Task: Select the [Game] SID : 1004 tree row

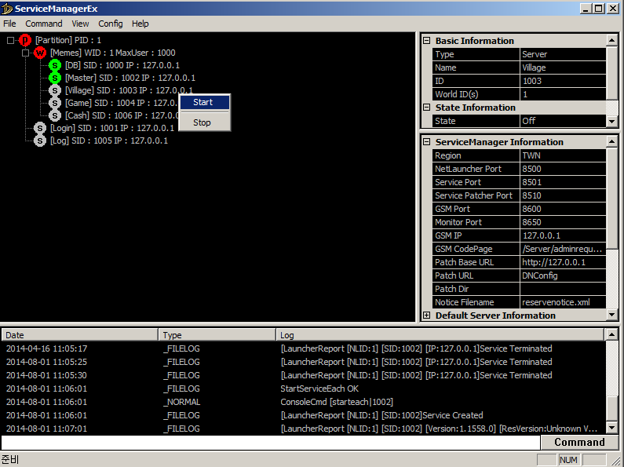Action: 122,103
